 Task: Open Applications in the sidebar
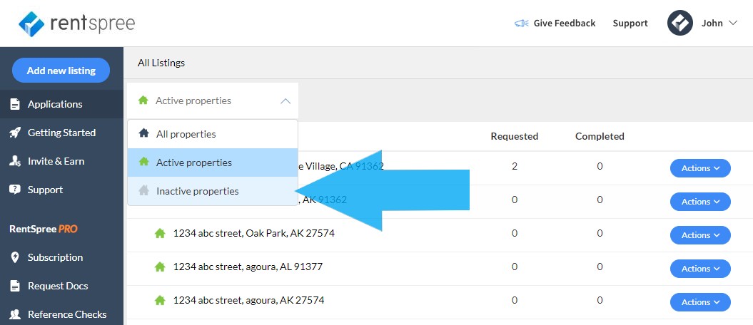click(61, 104)
